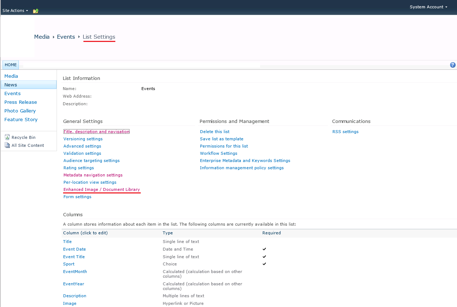Click the 'Hyperlink or Picture' type text
This screenshot has width=457, height=307.
click(183, 303)
